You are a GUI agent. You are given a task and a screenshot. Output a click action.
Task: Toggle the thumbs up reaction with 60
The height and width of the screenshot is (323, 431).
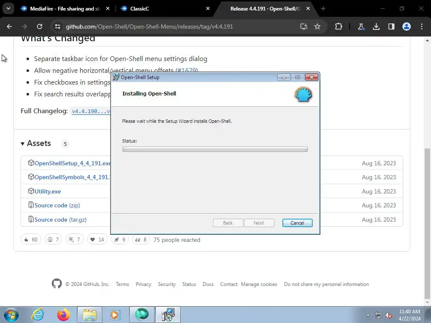31,239
